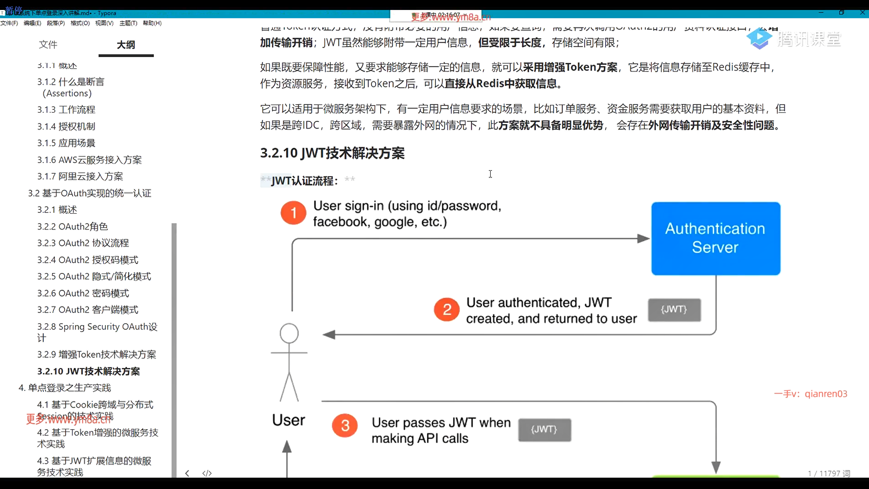The width and height of the screenshot is (869, 489).
Task: Toggle source code mode icon
Action: click(207, 473)
